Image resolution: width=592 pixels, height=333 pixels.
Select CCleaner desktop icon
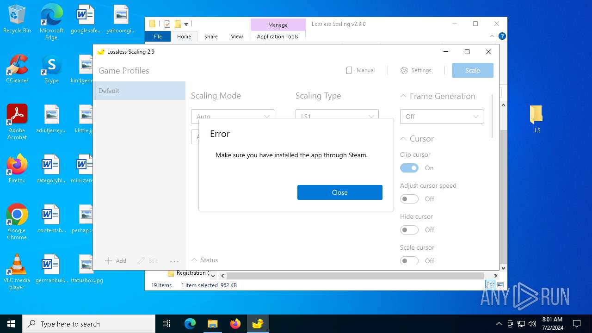(17, 69)
